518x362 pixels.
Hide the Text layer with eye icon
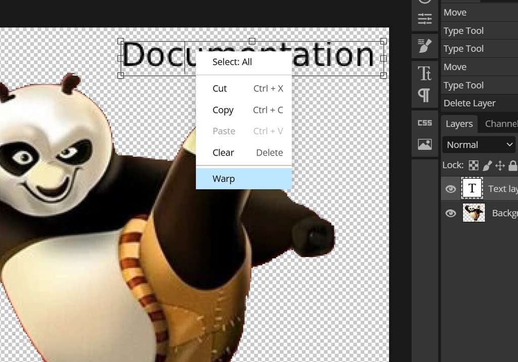pyautogui.click(x=451, y=189)
